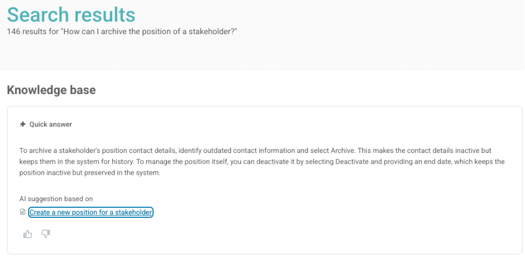Click the phrase 'outdated contact information'

tap(247, 151)
